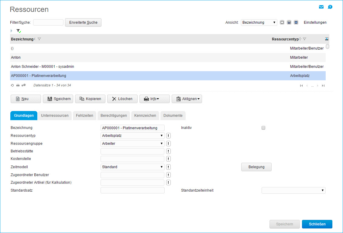Click the refresh icon below the list
The width and height of the screenshot is (343, 233).
point(12,85)
